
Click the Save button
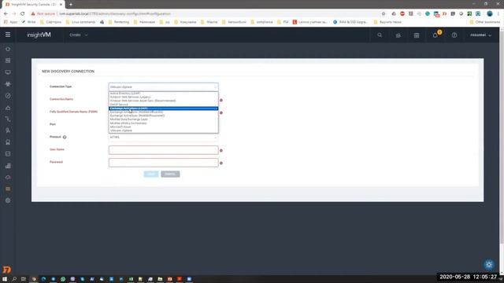click(x=151, y=175)
